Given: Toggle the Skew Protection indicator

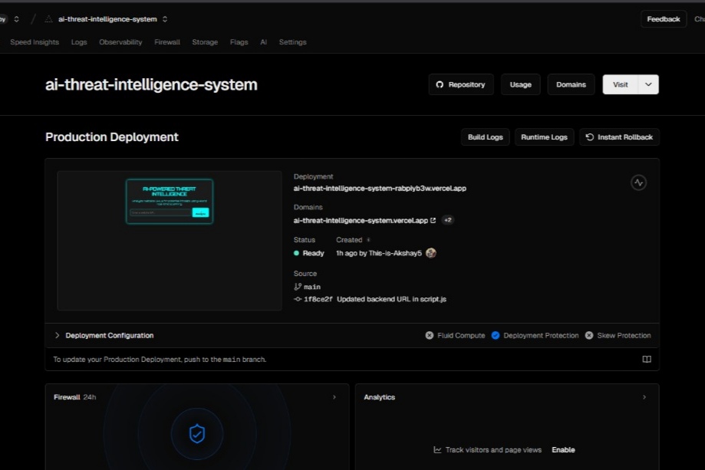Looking at the screenshot, I should point(589,335).
